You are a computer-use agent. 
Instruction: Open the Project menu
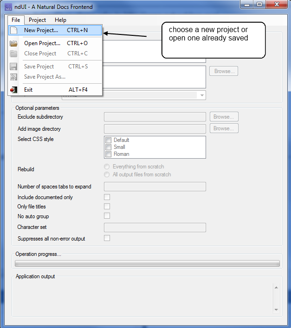(37, 20)
